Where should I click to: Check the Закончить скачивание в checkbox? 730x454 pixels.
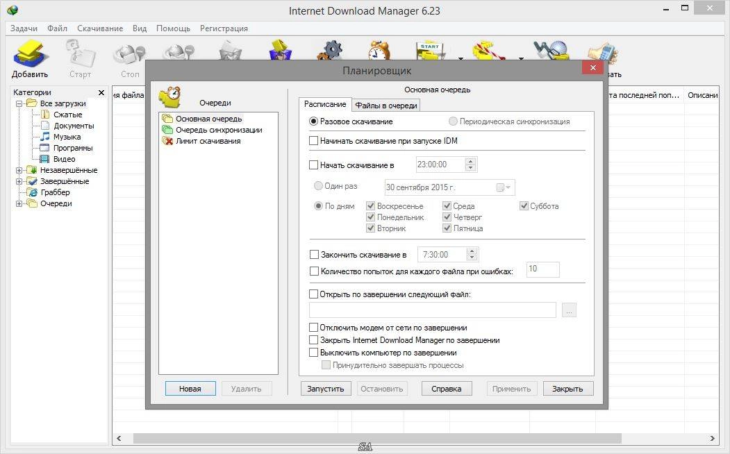pyautogui.click(x=314, y=255)
